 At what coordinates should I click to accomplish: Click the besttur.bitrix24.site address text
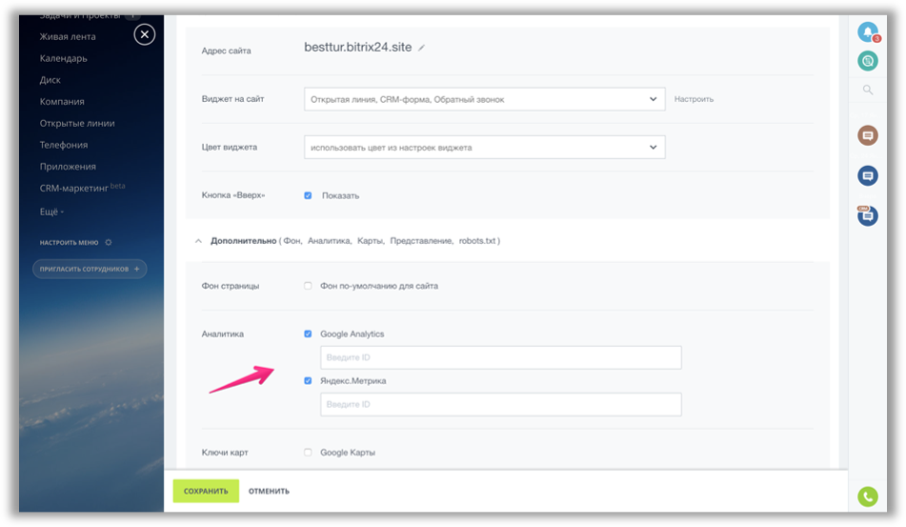(358, 48)
